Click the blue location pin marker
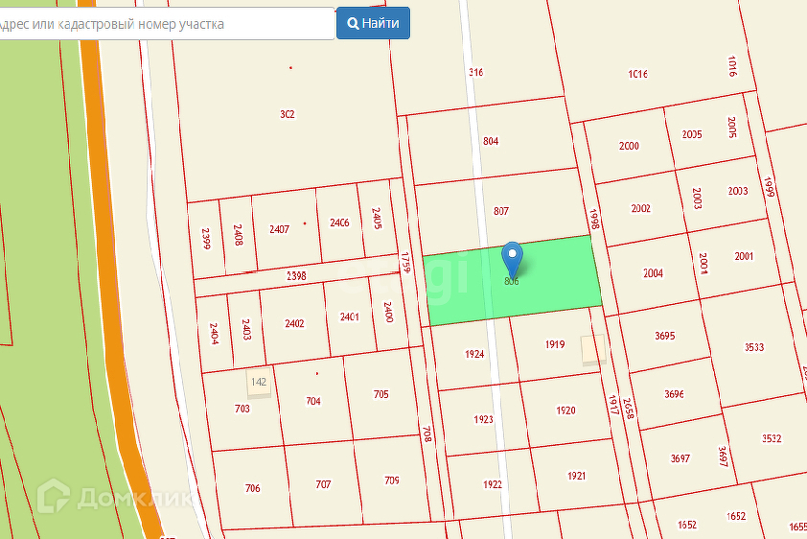The image size is (807, 539). pyautogui.click(x=512, y=259)
